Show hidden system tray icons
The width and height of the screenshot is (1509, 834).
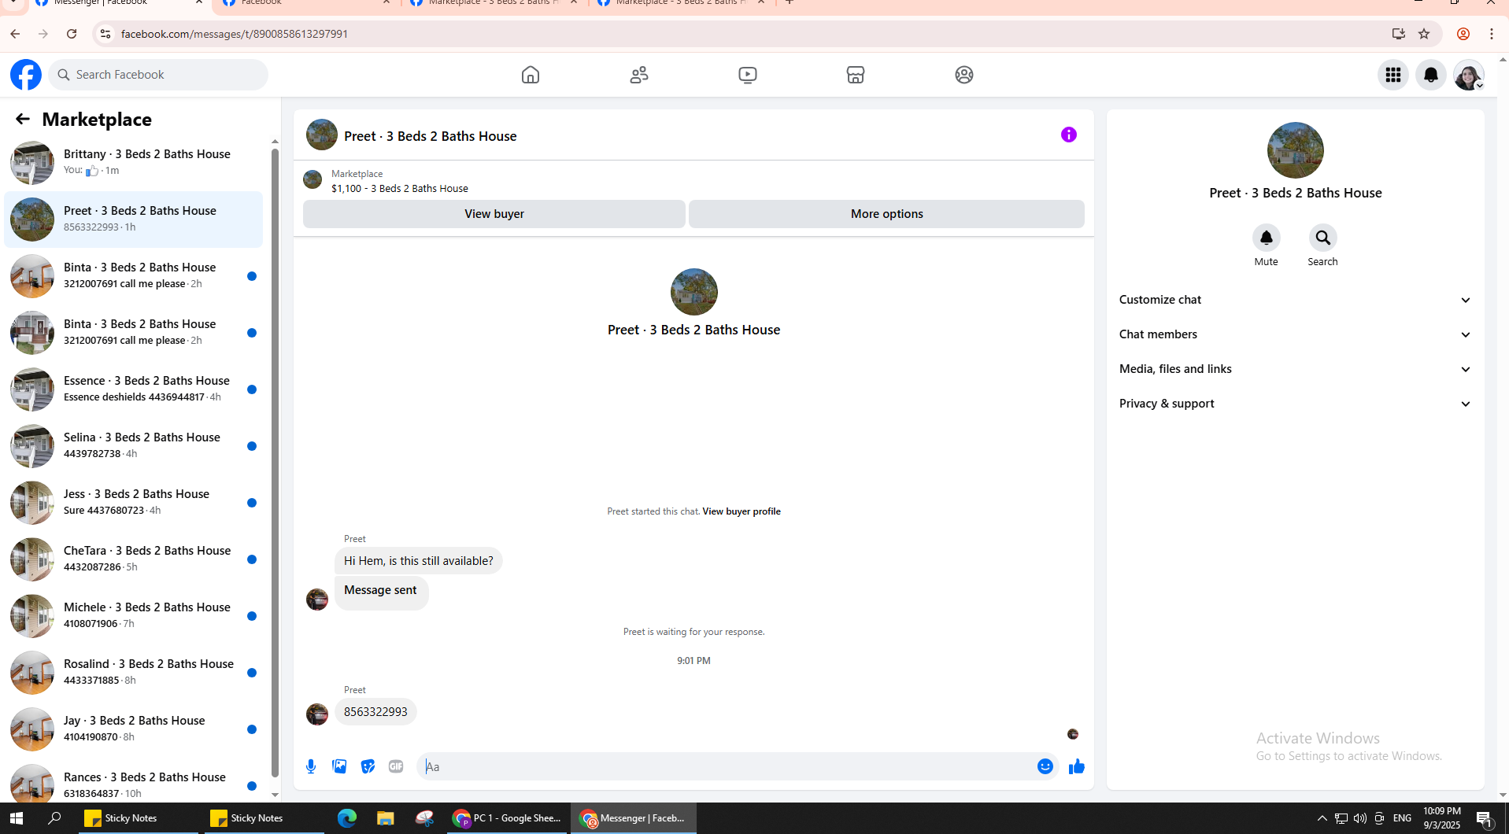(x=1322, y=818)
